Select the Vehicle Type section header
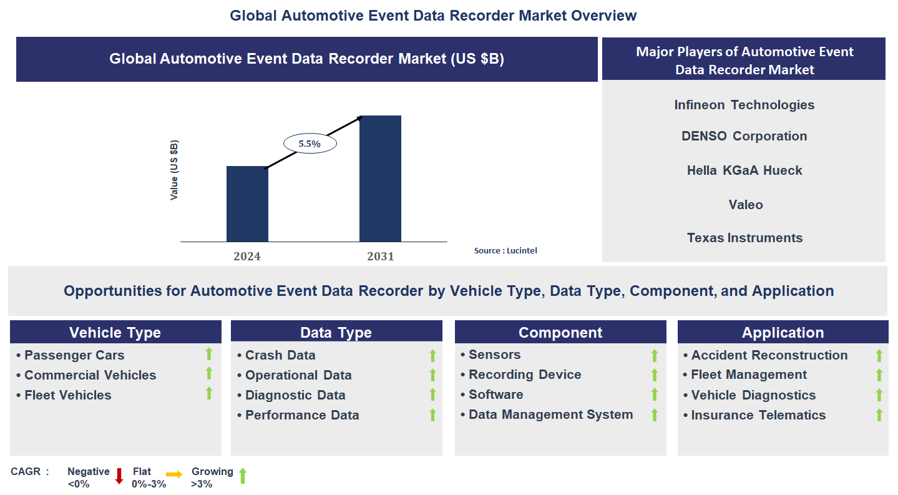The image size is (898, 495). (115, 333)
